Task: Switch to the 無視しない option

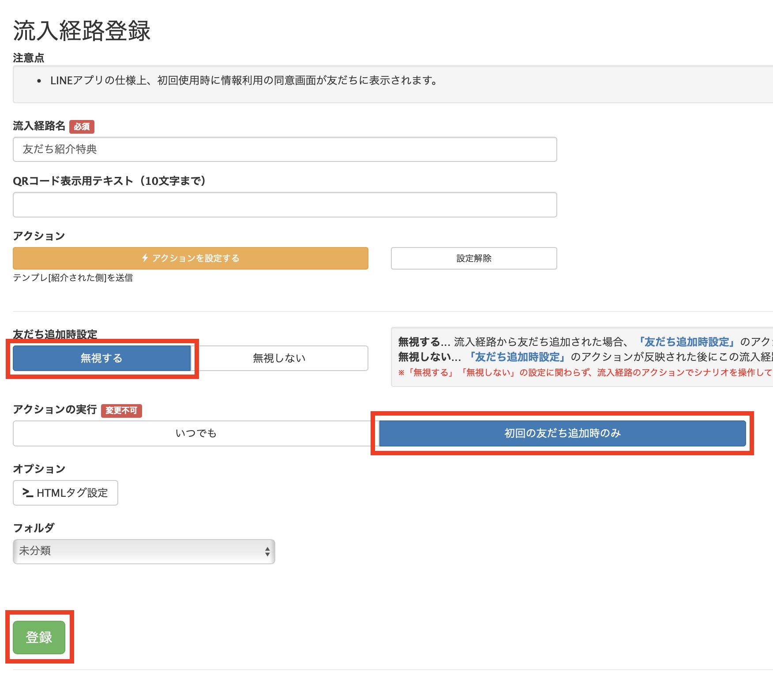Action: [x=279, y=358]
